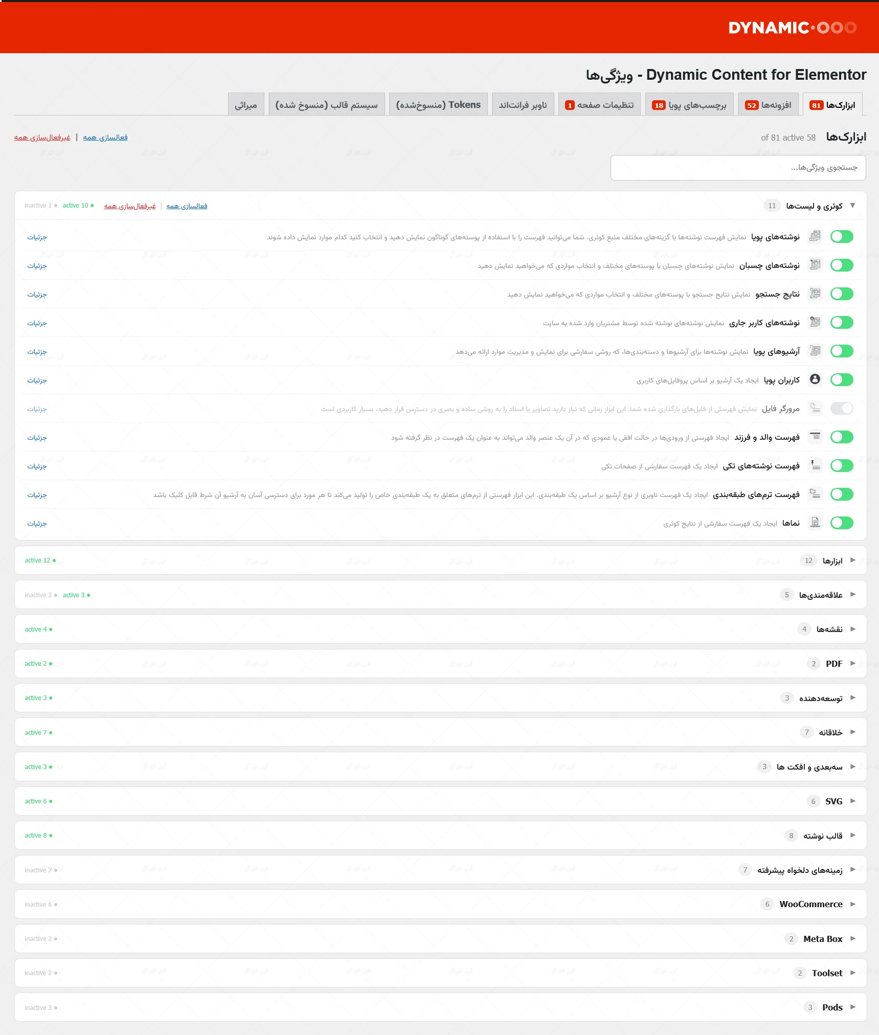The height and width of the screenshot is (1035, 879).
Task: Switch off فهرست والد و فرزند toggle
Action: pos(842,437)
